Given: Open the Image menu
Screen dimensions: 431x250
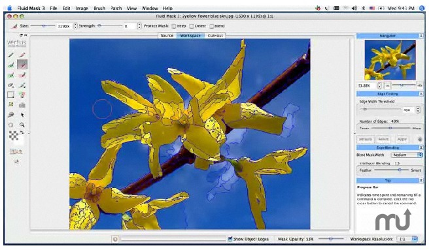Looking at the screenshot, I should tap(82, 8).
